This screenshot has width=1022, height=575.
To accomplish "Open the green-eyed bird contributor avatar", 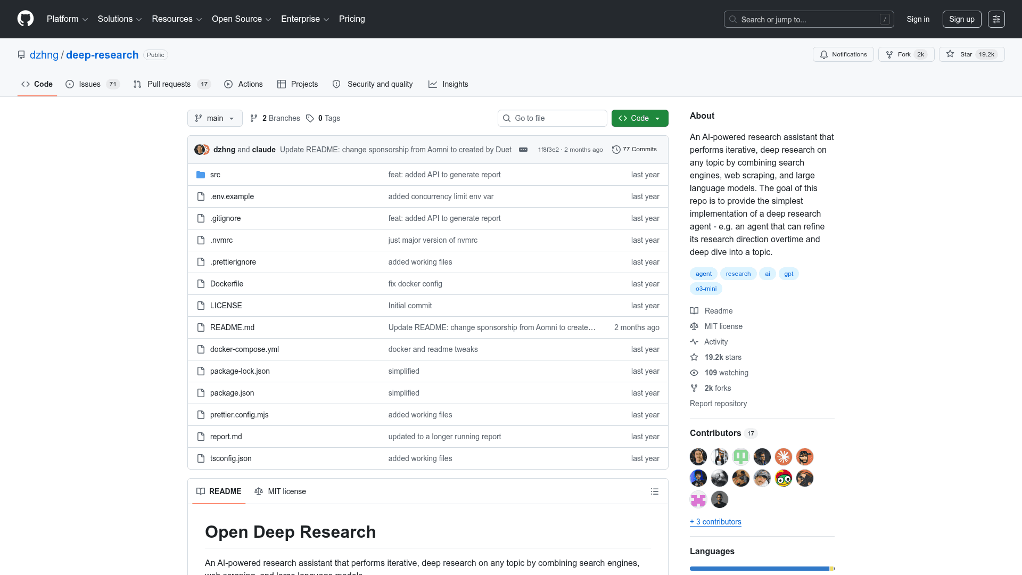I will click(x=784, y=478).
